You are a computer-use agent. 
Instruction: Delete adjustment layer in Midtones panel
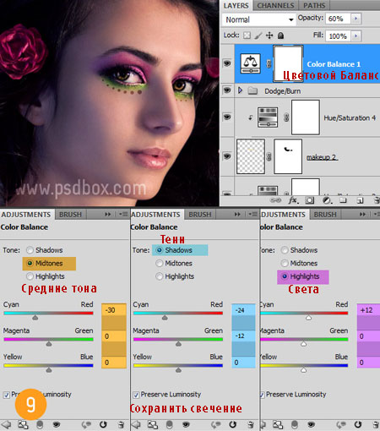tap(121, 424)
